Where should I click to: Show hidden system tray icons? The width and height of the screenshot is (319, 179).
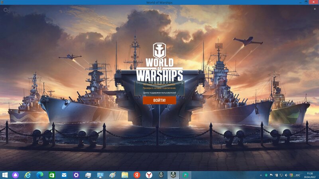click(261, 175)
